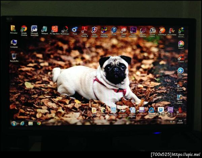This screenshot has height=158, width=202.
Task: Open the PC App Store shortcut
Action: pos(55,30)
